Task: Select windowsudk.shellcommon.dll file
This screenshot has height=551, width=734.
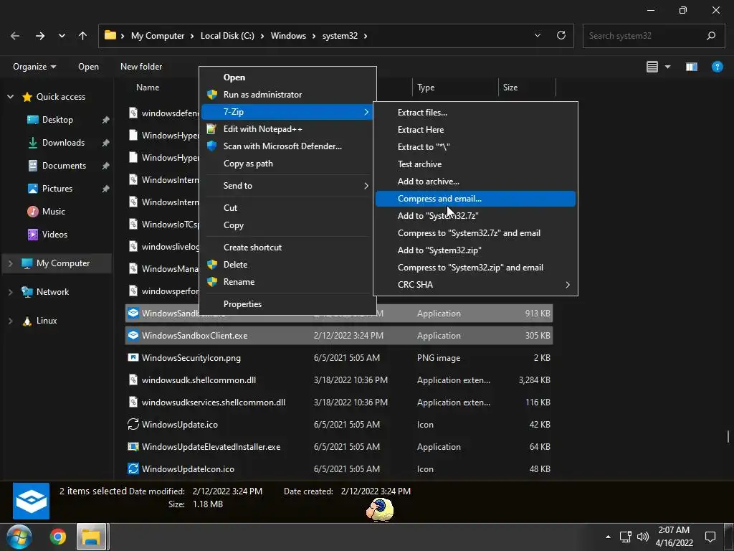Action: point(339,380)
